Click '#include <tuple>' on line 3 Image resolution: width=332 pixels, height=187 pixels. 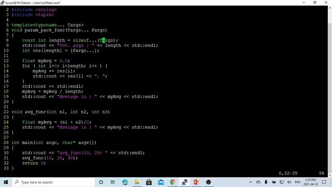(x=33, y=15)
